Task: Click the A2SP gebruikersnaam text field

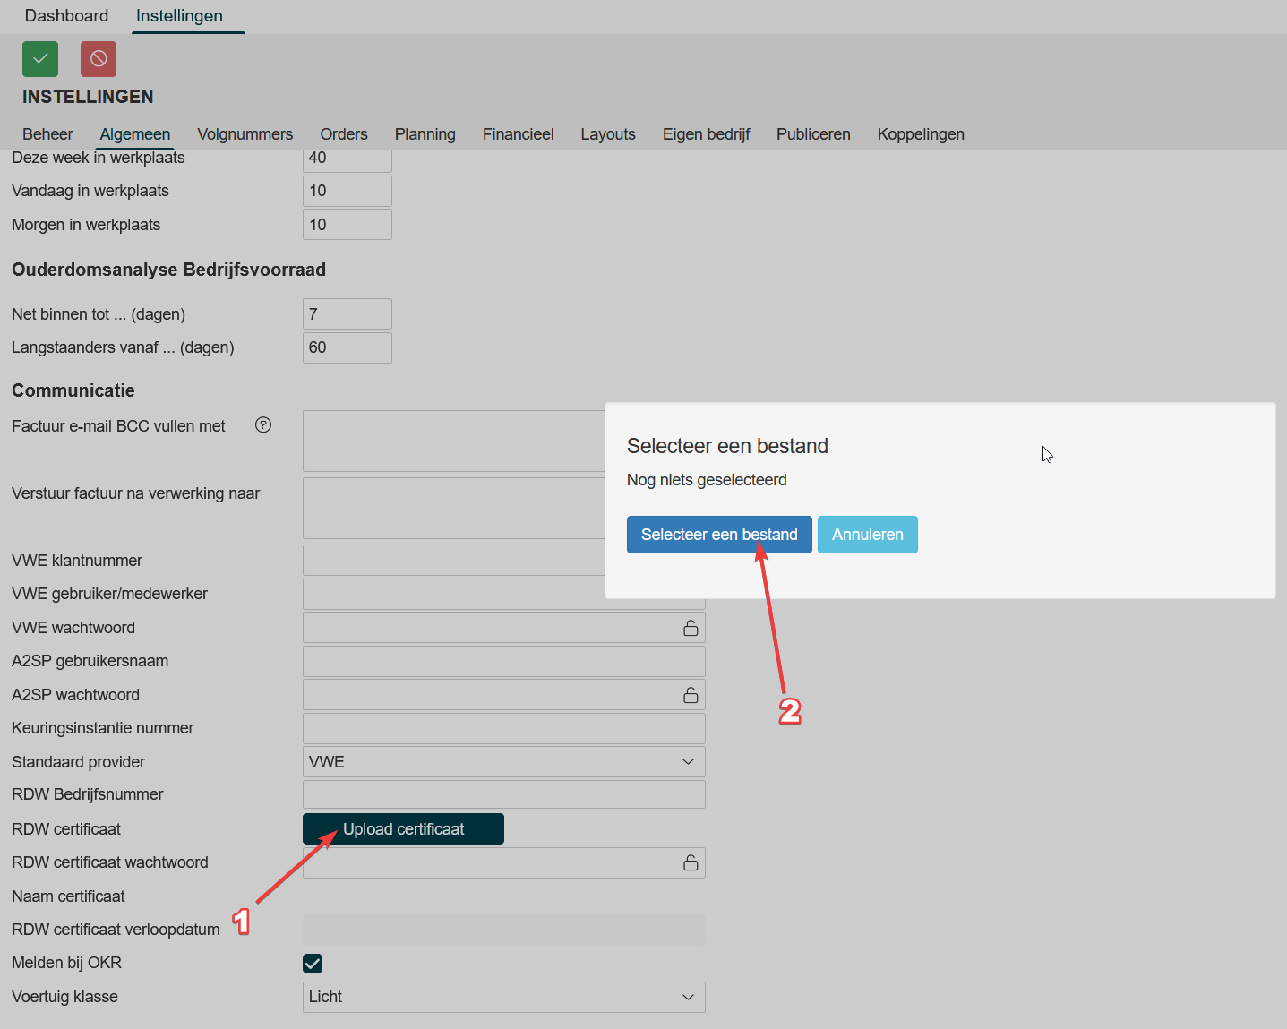Action: point(503,661)
